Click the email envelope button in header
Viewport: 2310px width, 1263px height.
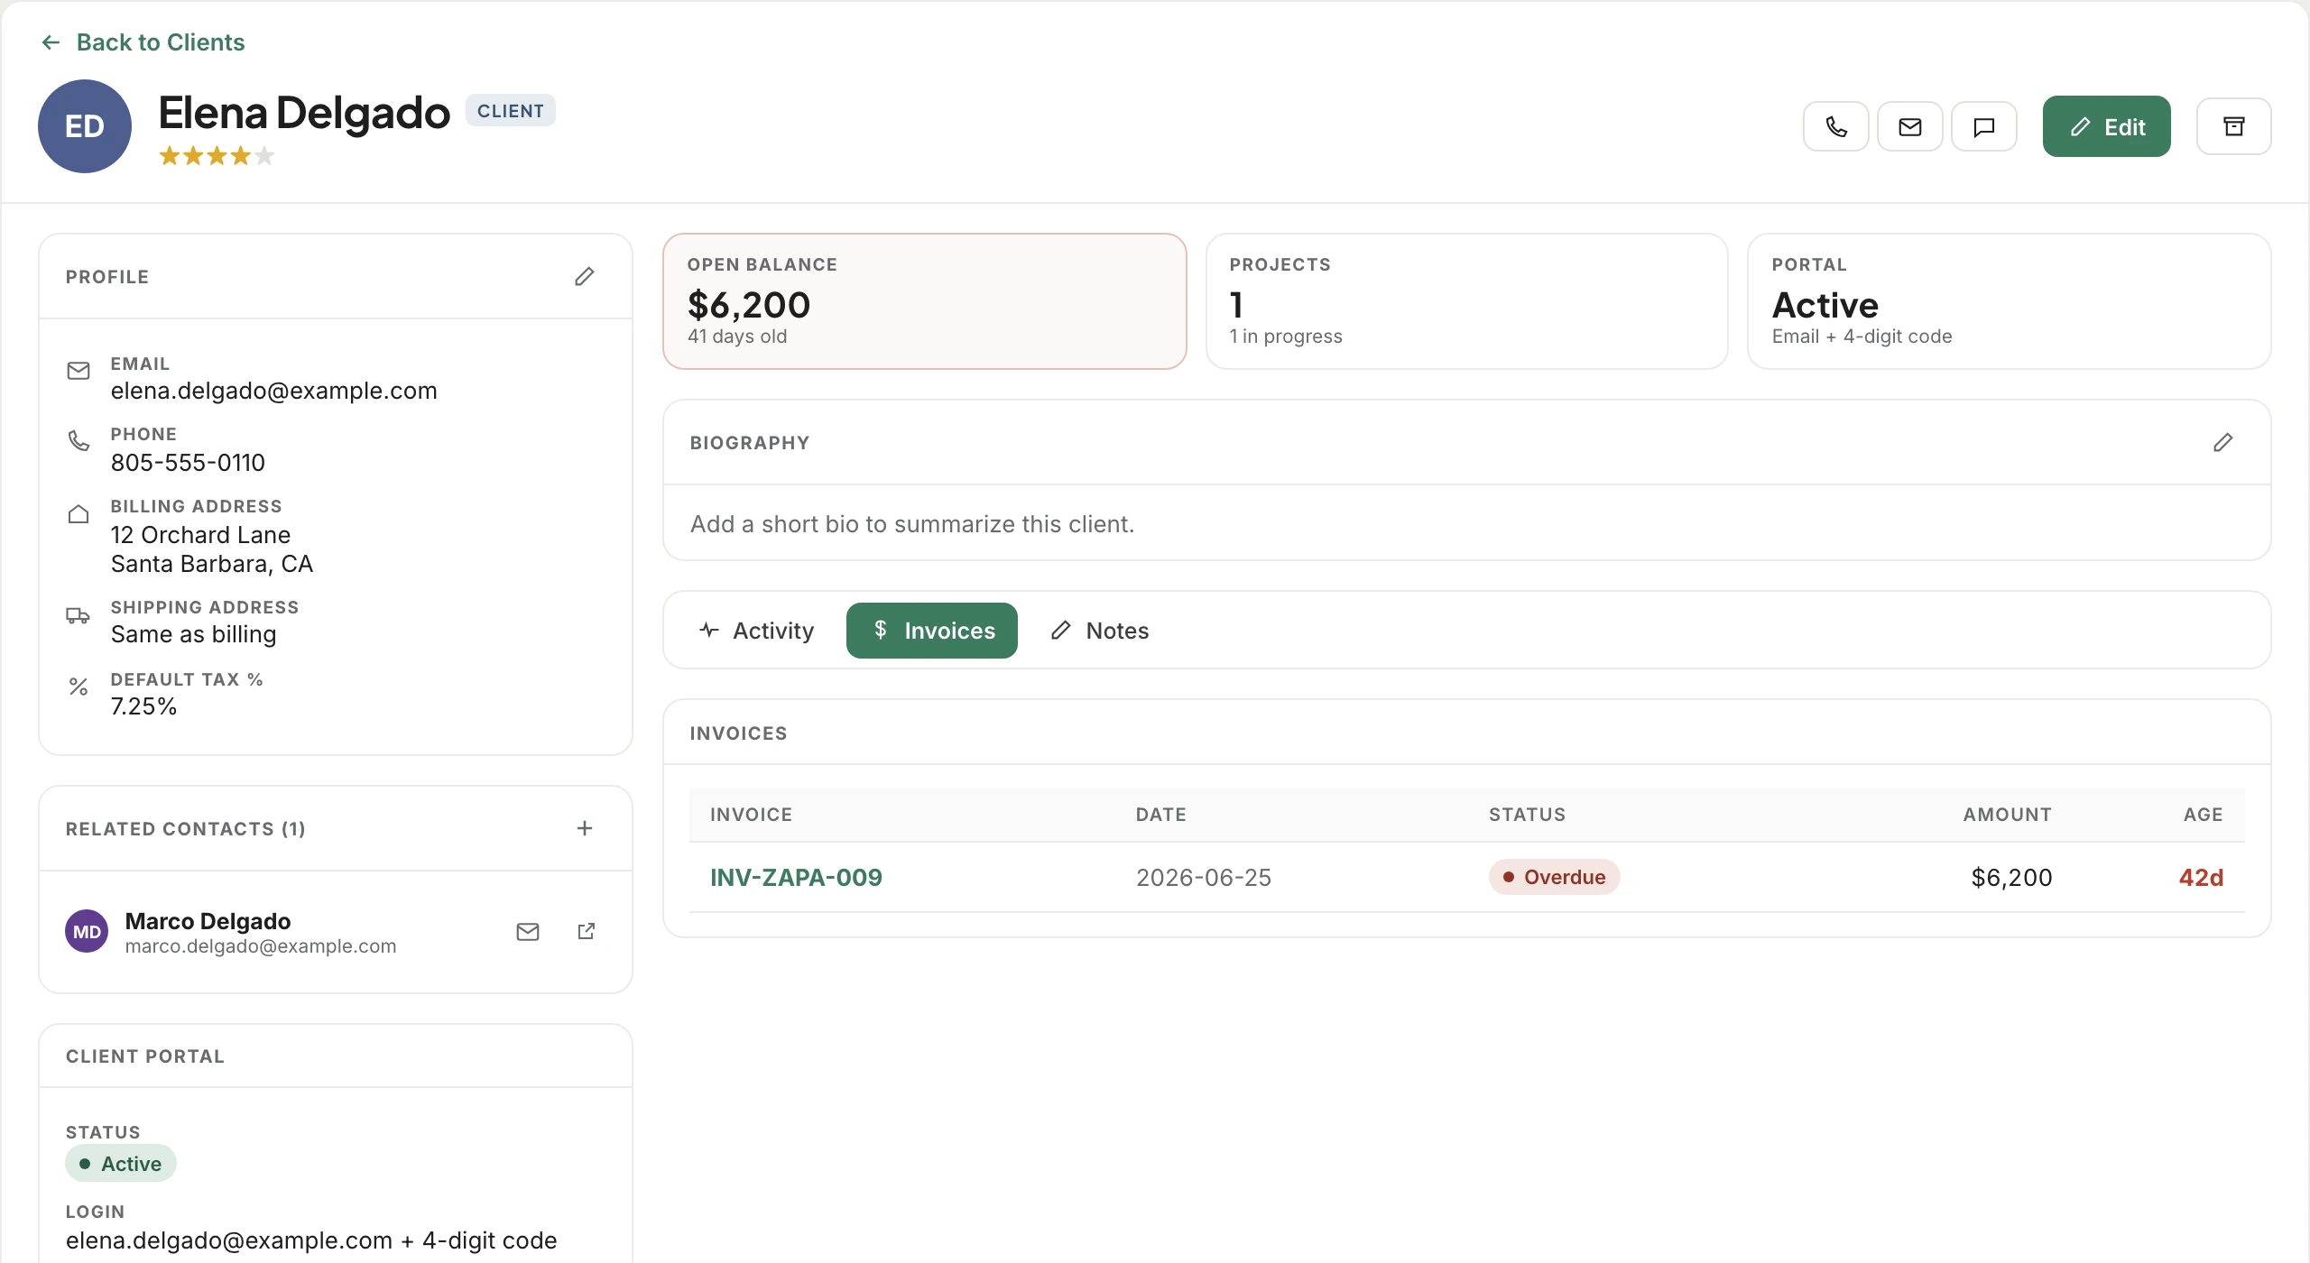[x=1909, y=126]
